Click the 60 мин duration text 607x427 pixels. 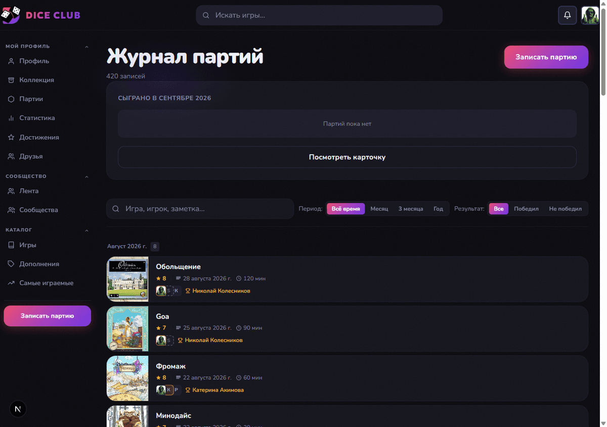pos(252,377)
